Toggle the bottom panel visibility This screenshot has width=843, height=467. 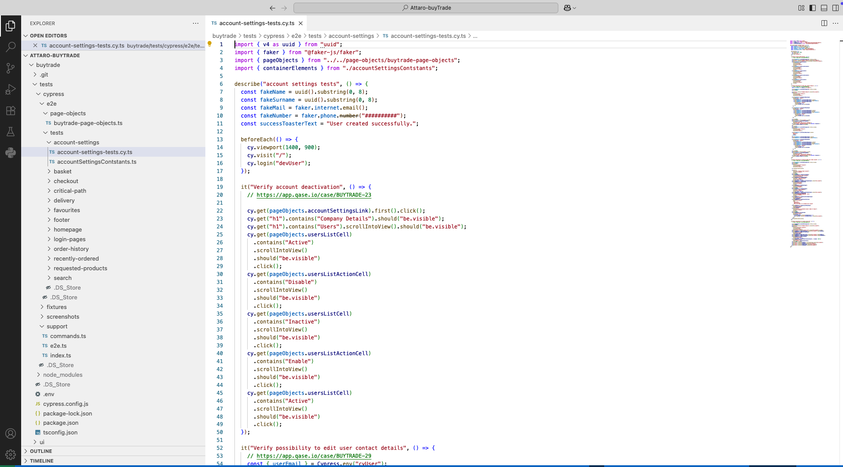(x=824, y=8)
